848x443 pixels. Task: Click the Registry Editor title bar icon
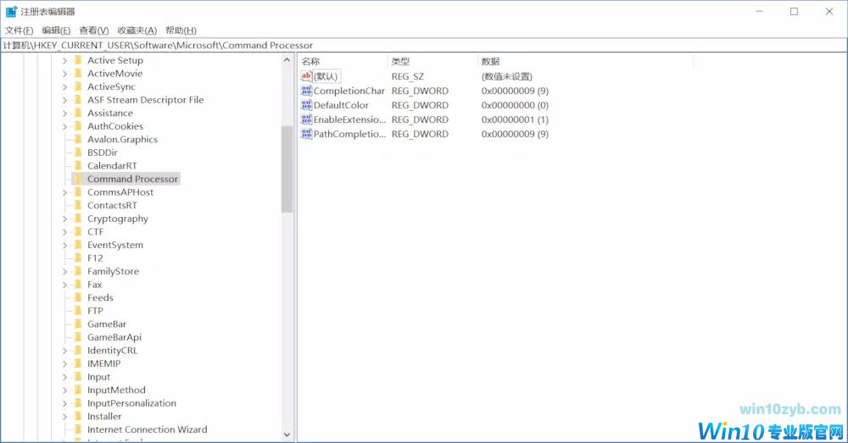(11, 11)
